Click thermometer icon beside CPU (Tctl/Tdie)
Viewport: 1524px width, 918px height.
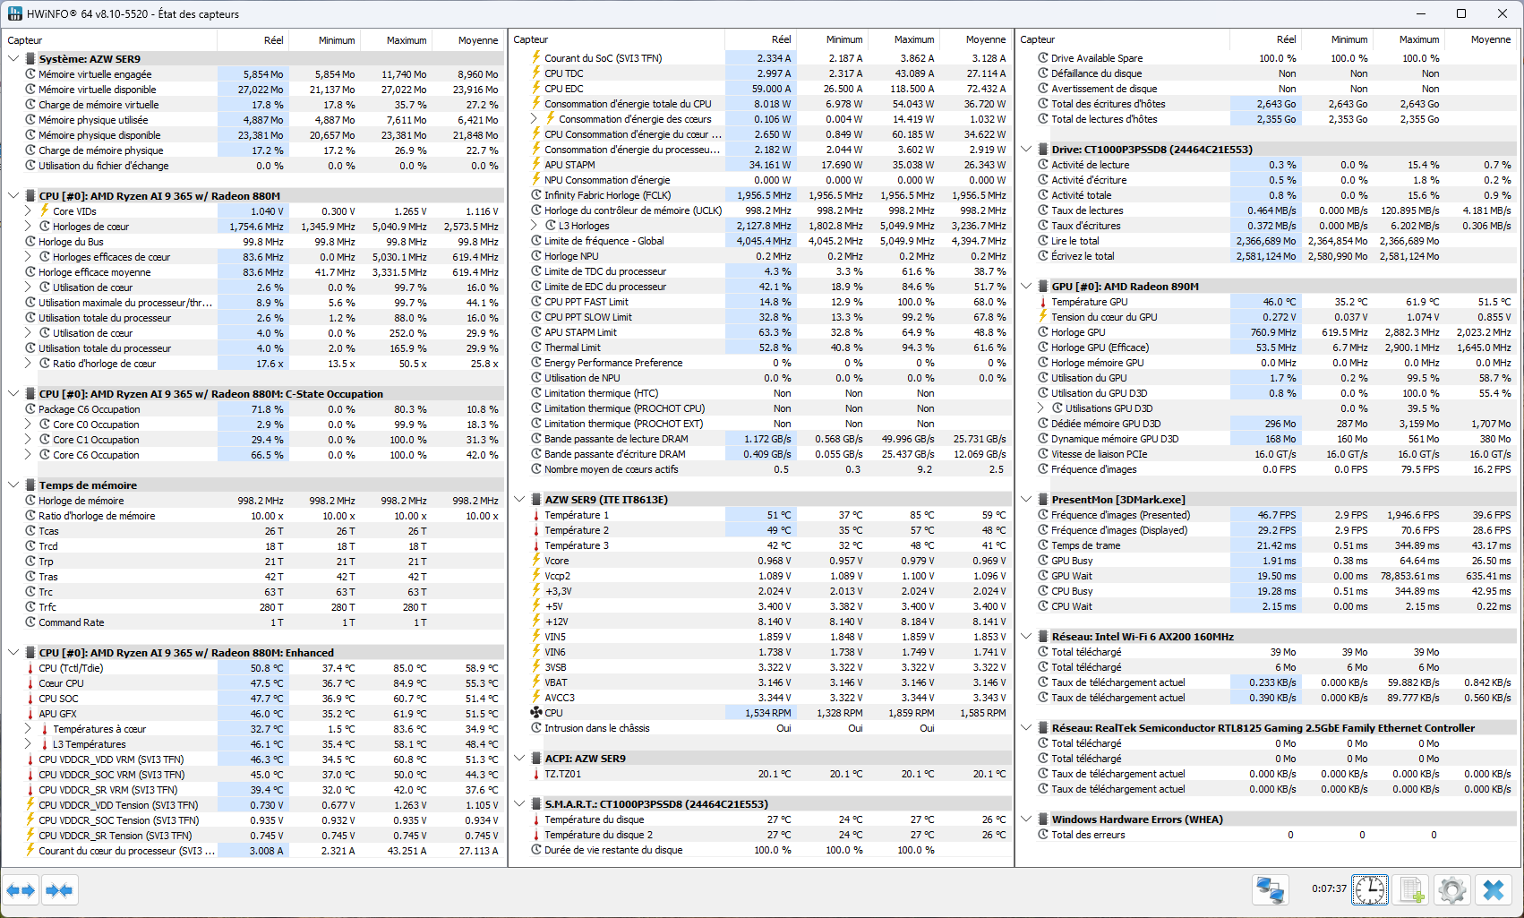click(x=30, y=668)
